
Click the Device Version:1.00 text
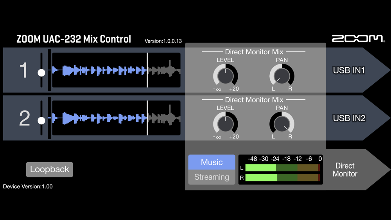tap(28, 186)
